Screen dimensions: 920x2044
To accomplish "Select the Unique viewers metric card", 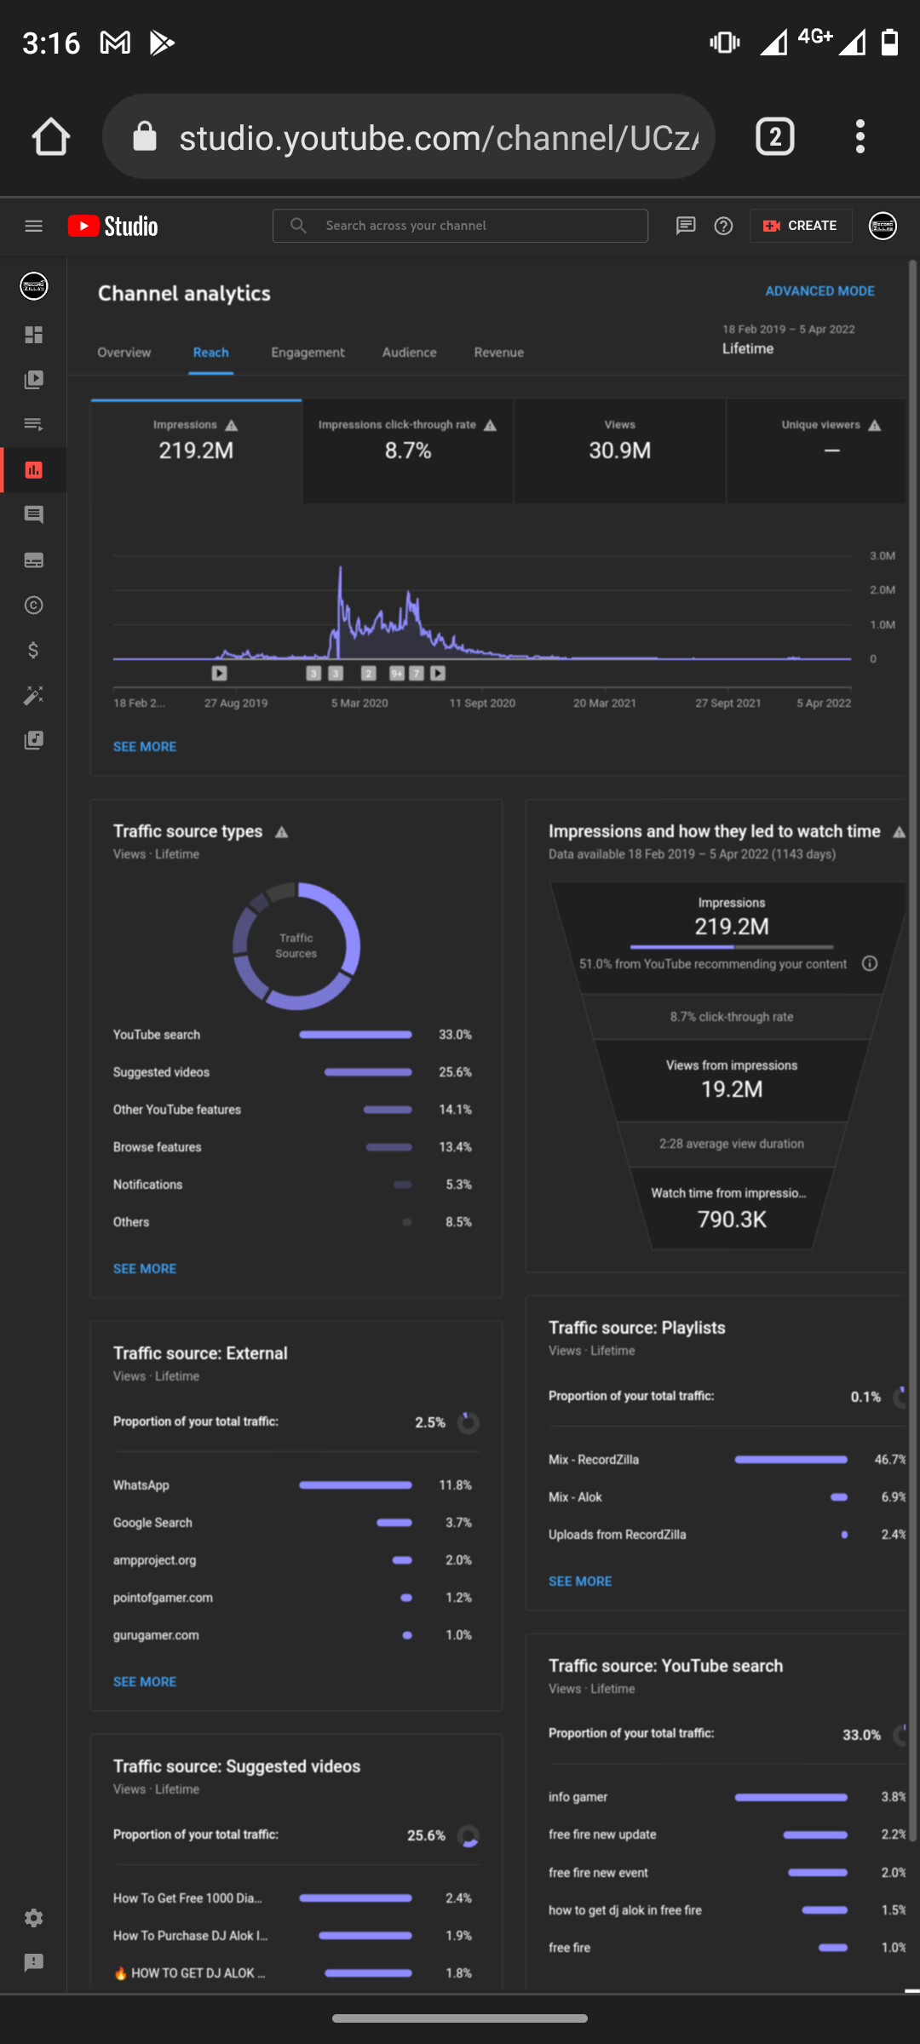I will [x=816, y=451].
